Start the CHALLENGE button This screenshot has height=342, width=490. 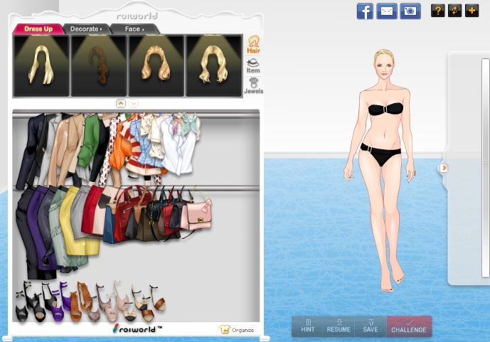click(x=409, y=326)
